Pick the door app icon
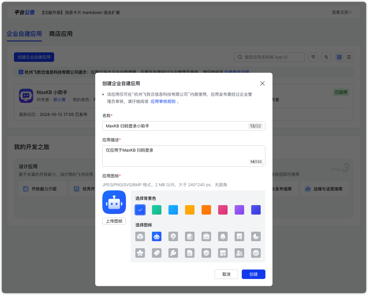Image resolution: width=368 pixels, height=295 pixels. (190, 236)
